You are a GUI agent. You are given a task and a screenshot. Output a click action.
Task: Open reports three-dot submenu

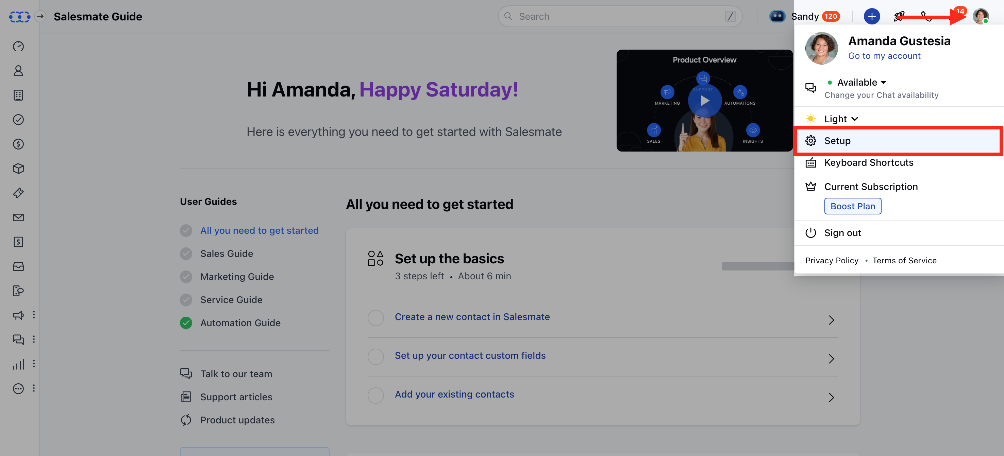tap(34, 364)
